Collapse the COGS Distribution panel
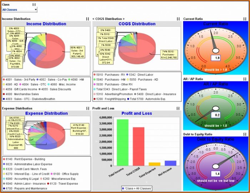Screen dimensions: 250x193 tap(178, 19)
